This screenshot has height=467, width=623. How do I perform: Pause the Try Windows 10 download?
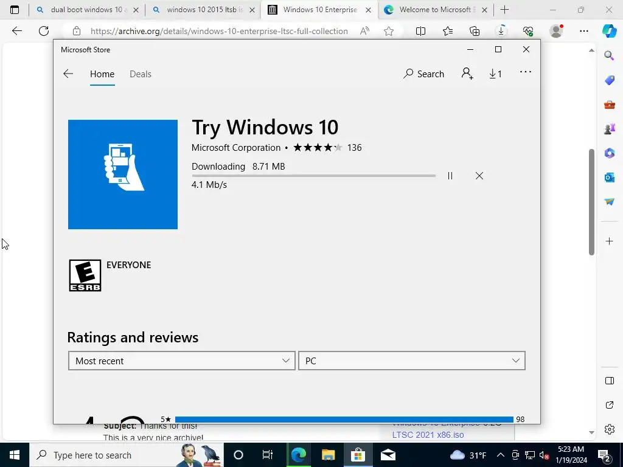[x=450, y=176]
